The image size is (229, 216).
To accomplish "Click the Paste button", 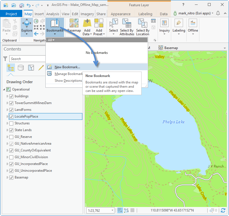I will 6,27.
